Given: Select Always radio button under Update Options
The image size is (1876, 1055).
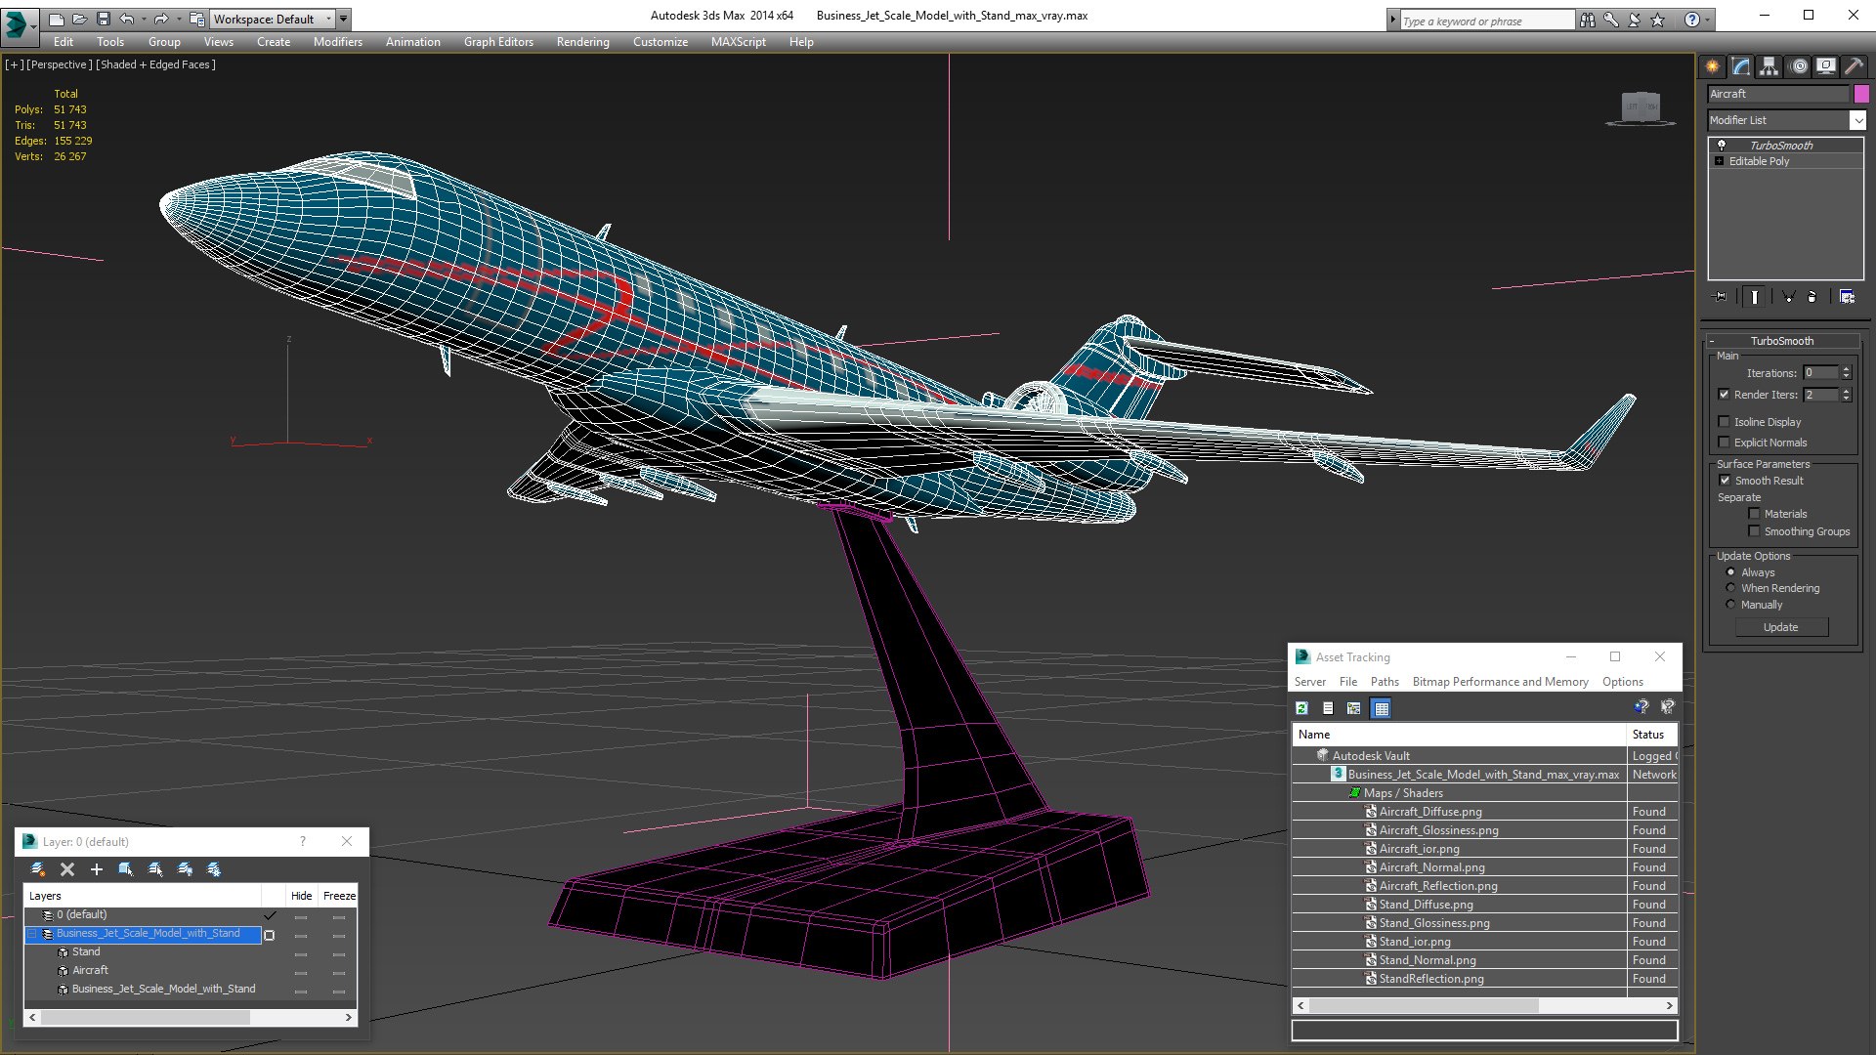Looking at the screenshot, I should (x=1730, y=571).
